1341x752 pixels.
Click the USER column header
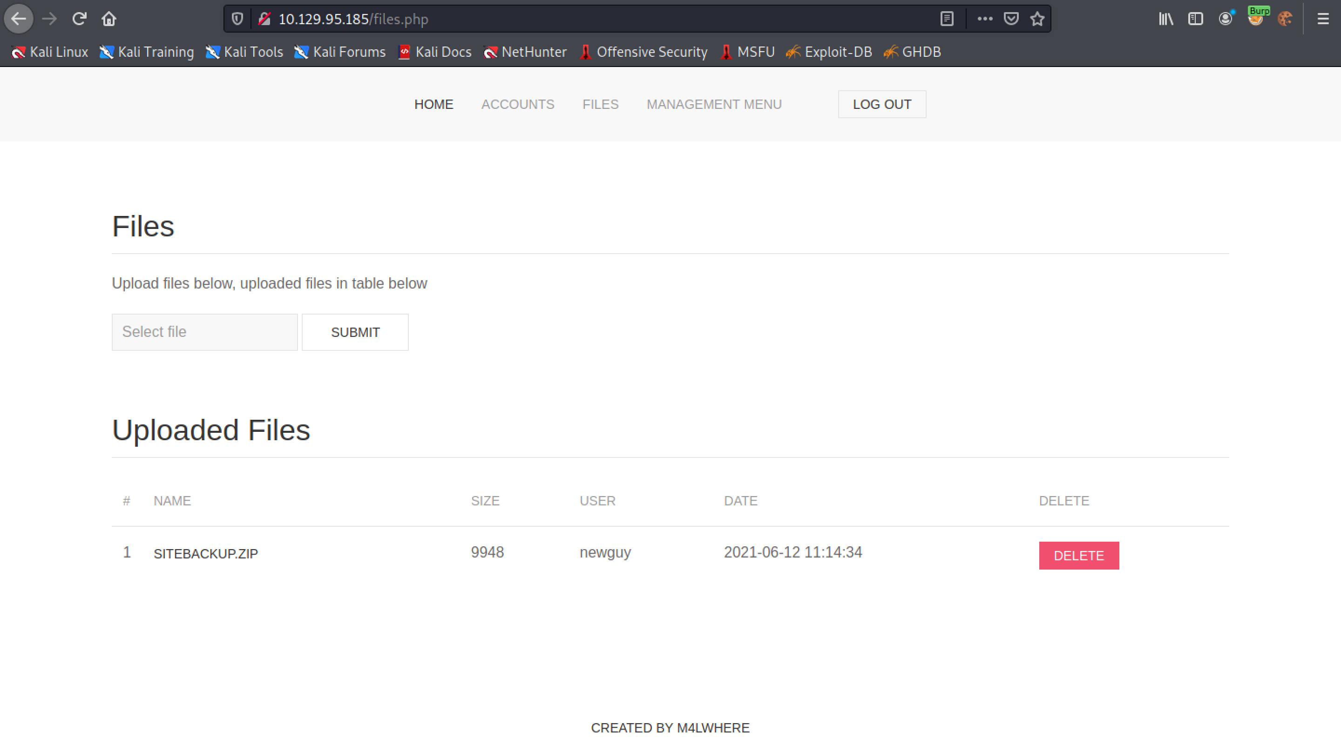pos(597,501)
